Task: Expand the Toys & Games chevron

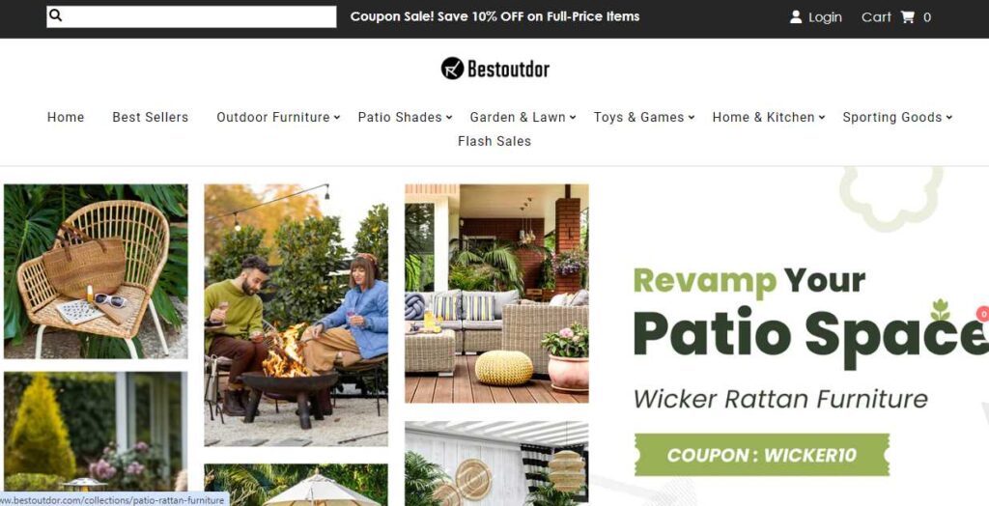Action: click(692, 118)
